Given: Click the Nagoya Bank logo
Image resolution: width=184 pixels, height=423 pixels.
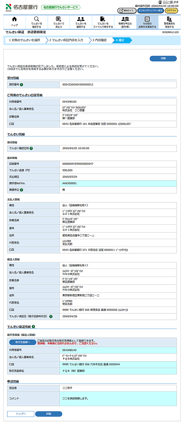Looking at the screenshot, I should point(21,7).
